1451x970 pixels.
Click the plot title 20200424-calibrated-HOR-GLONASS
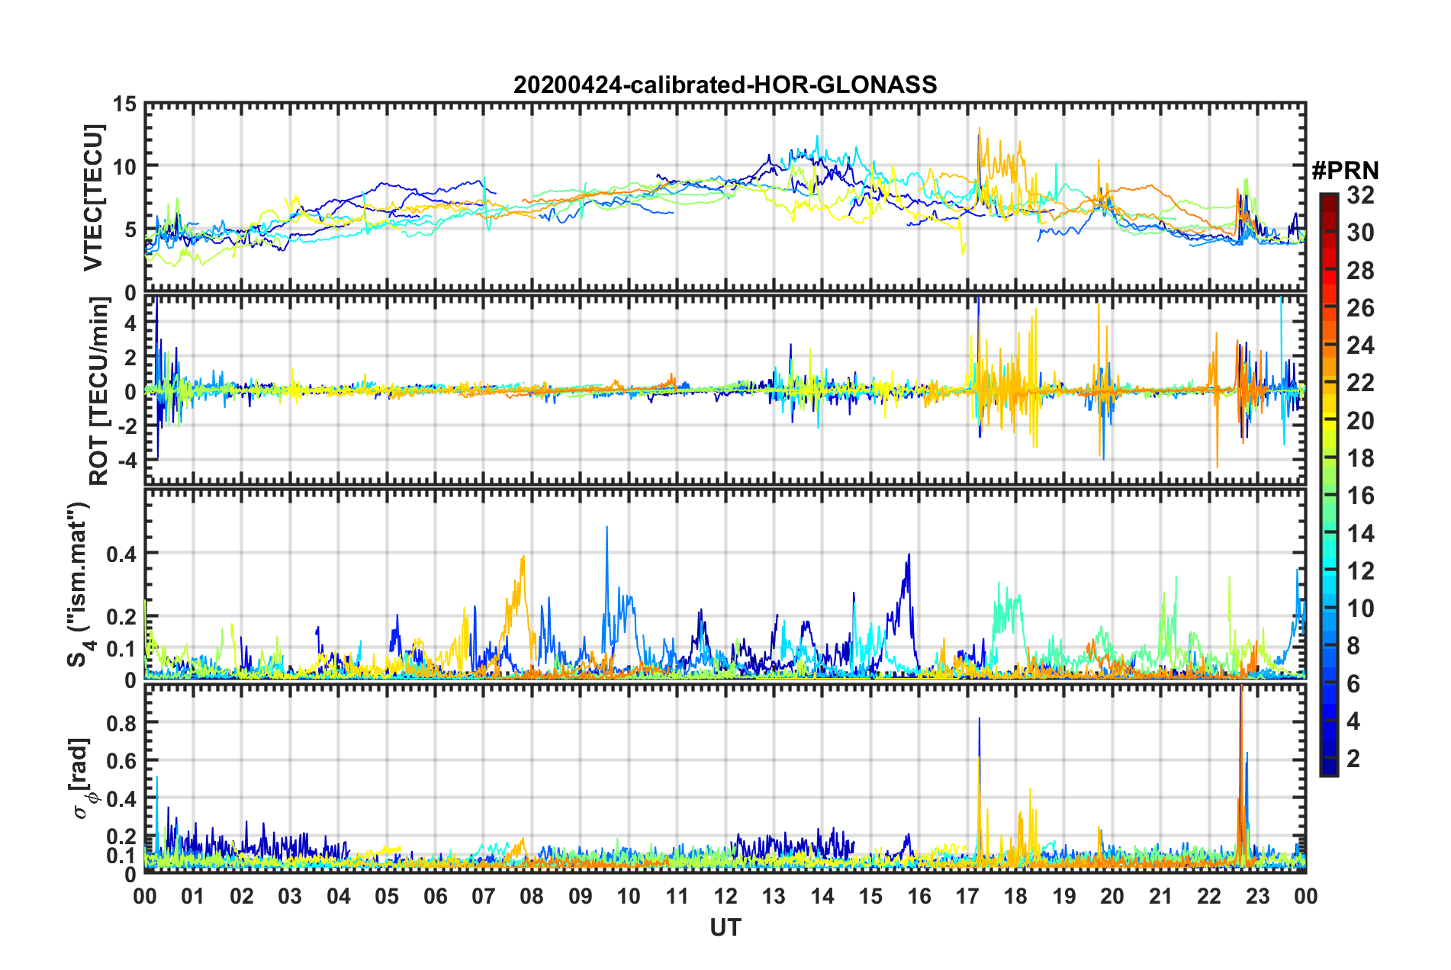coord(725,84)
